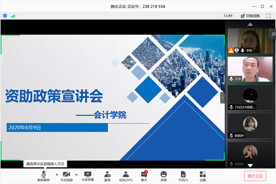Screen dimensions: 276x184
Task: Click the slide date 2020年6月9日
Action: [24, 128]
